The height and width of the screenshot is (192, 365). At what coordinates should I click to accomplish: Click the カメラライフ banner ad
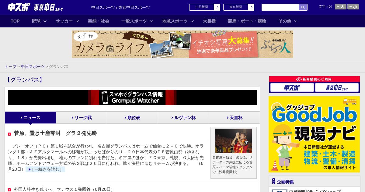(182, 44)
